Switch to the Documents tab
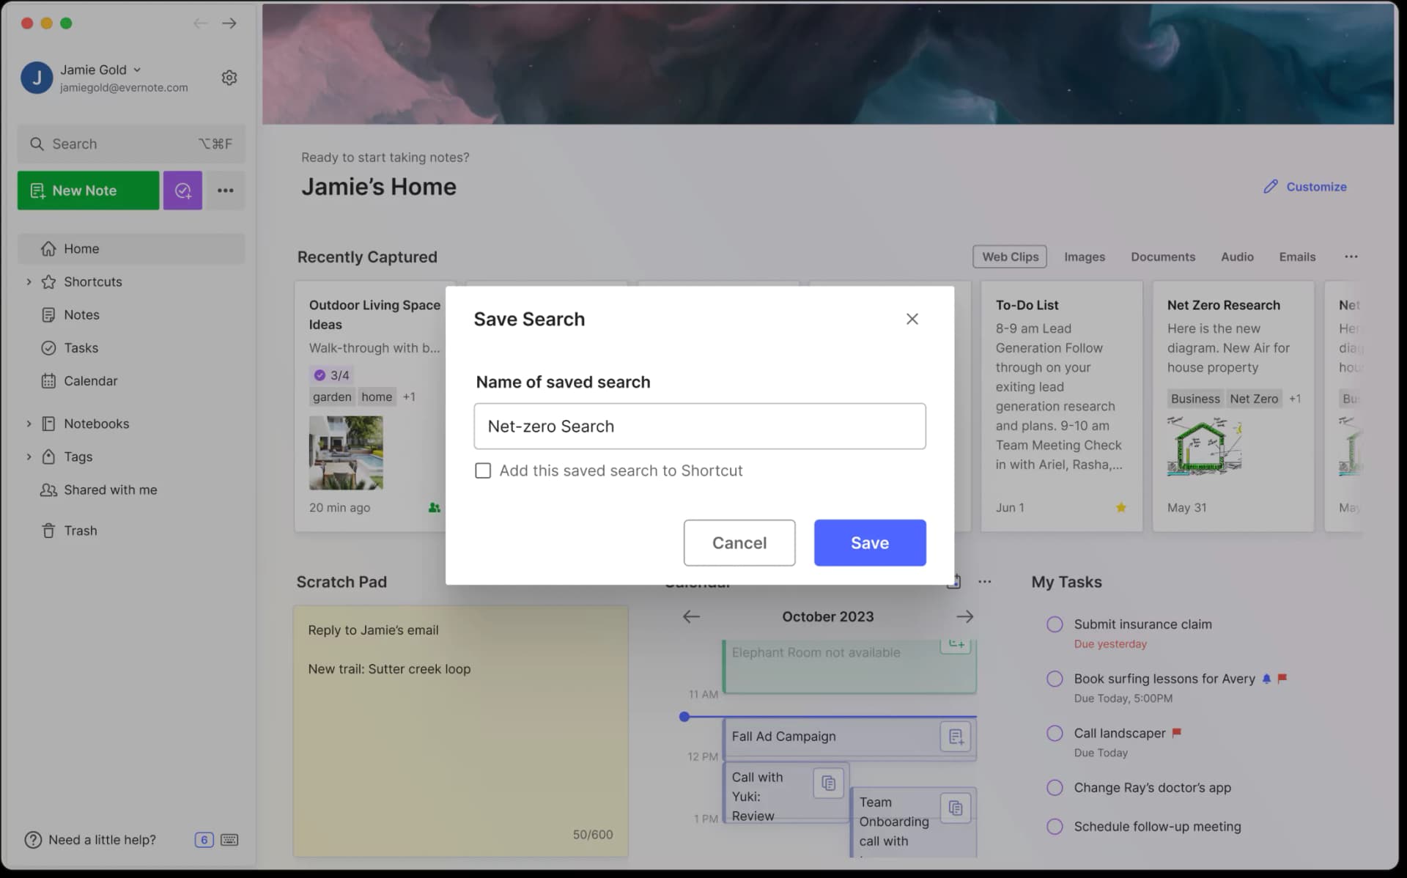The image size is (1407, 878). [1163, 257]
